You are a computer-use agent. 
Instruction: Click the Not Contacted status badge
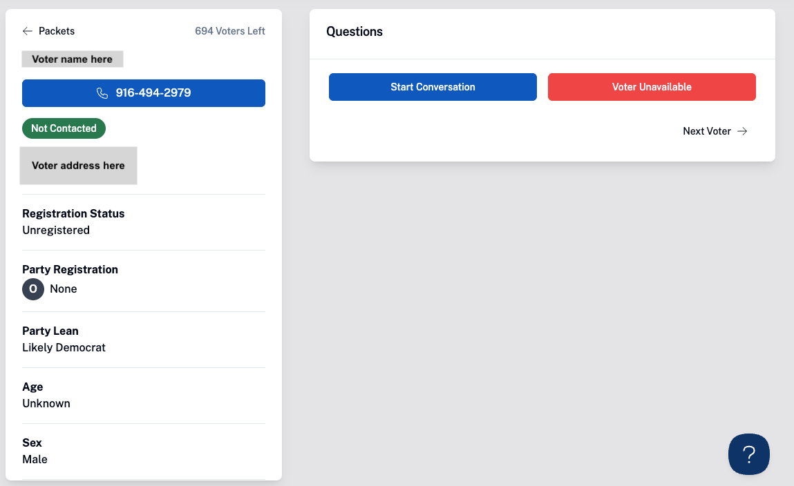coord(64,128)
